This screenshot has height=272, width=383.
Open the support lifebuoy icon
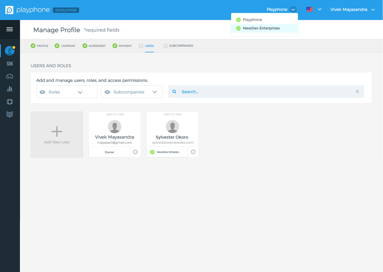click(10, 101)
